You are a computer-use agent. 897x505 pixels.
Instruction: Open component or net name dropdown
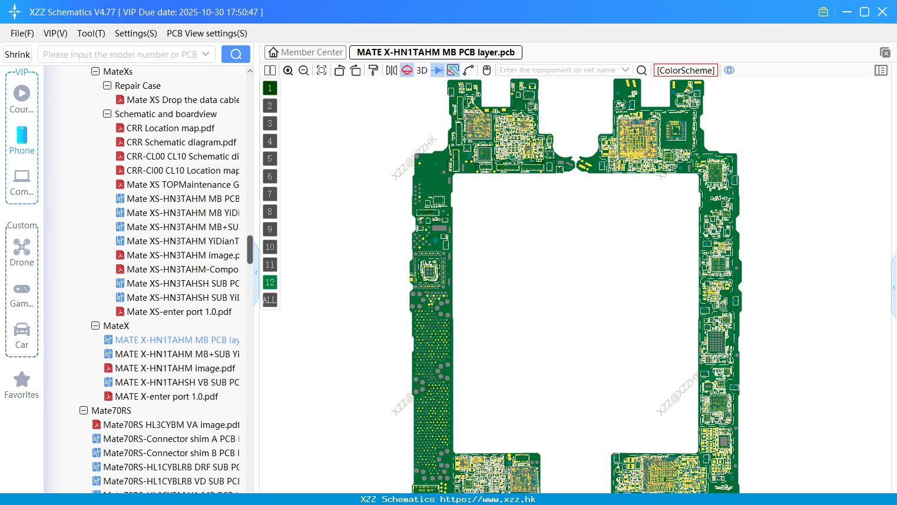[x=625, y=70]
